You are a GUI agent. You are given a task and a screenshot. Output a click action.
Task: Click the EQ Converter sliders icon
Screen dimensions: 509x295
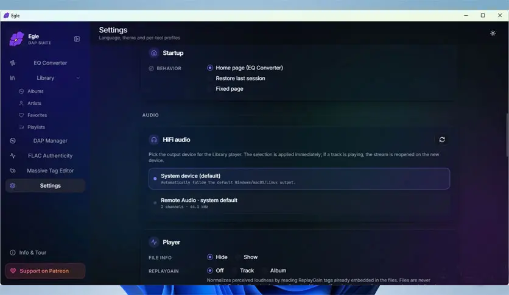[x=13, y=63]
